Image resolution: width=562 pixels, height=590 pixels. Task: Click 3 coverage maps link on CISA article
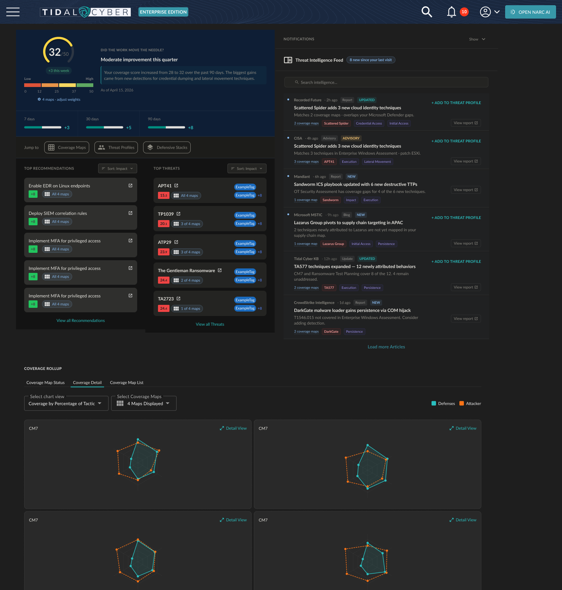tap(306, 162)
